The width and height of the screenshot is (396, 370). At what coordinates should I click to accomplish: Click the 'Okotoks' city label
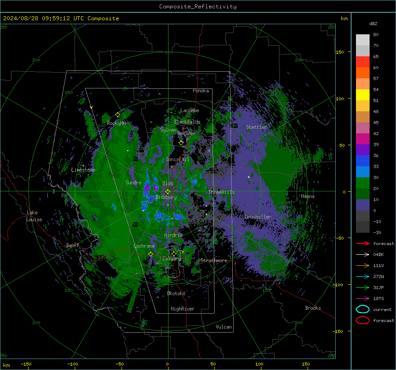coord(176,293)
